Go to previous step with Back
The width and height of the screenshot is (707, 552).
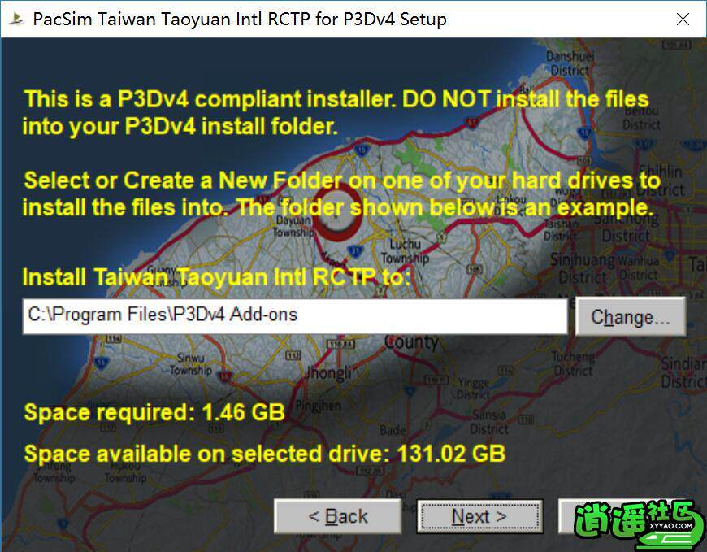tap(338, 516)
